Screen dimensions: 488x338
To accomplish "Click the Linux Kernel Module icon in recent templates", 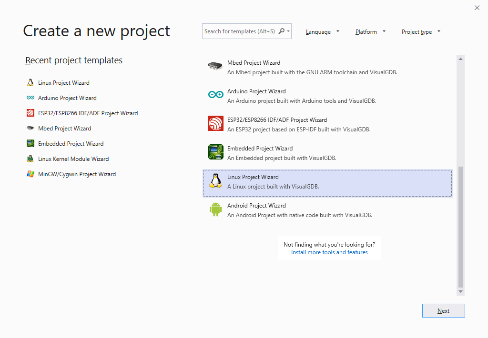I will point(30,159).
